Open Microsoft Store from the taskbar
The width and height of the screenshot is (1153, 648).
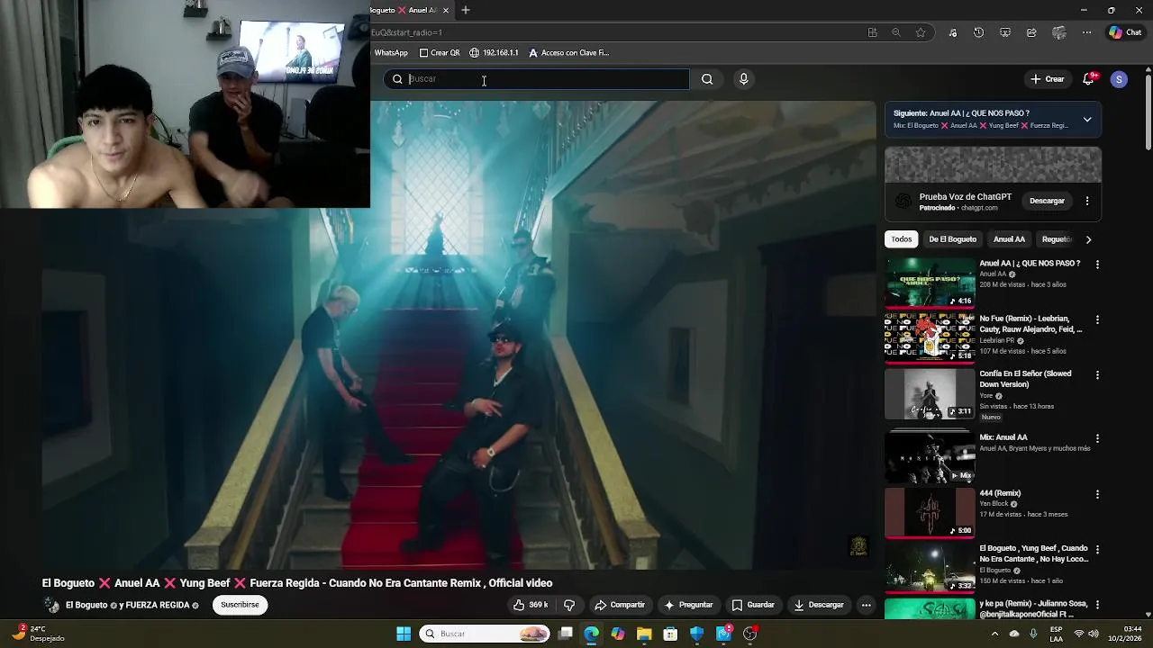click(x=670, y=634)
